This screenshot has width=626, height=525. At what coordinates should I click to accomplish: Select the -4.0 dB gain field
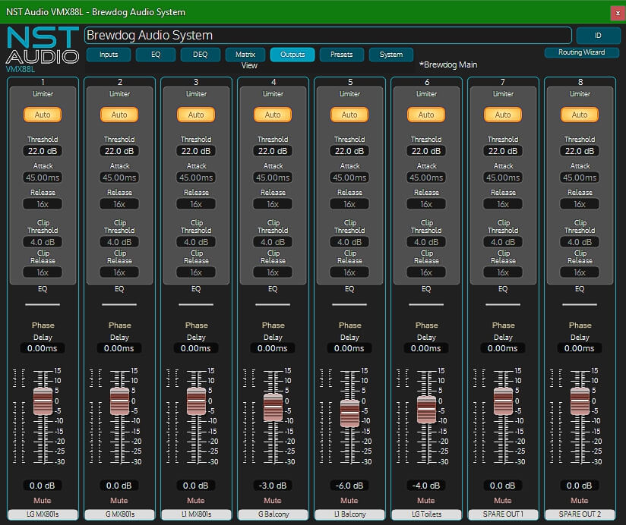(426, 486)
